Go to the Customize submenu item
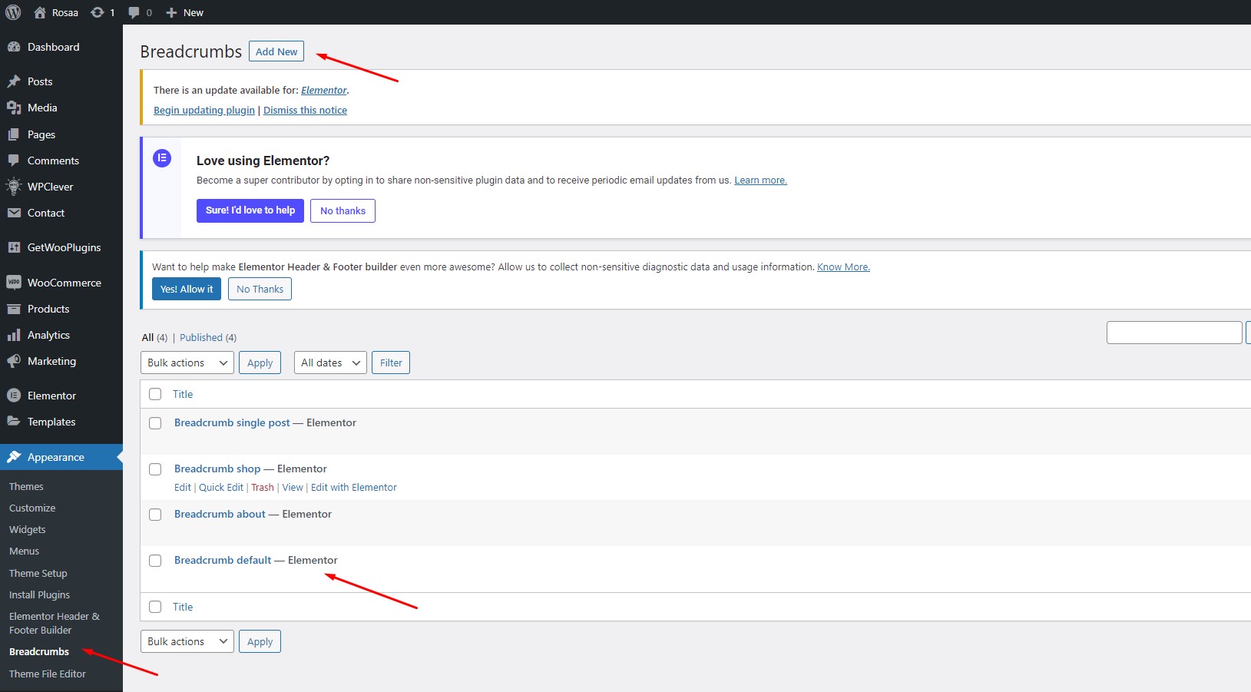The width and height of the screenshot is (1251, 692). (x=32, y=508)
